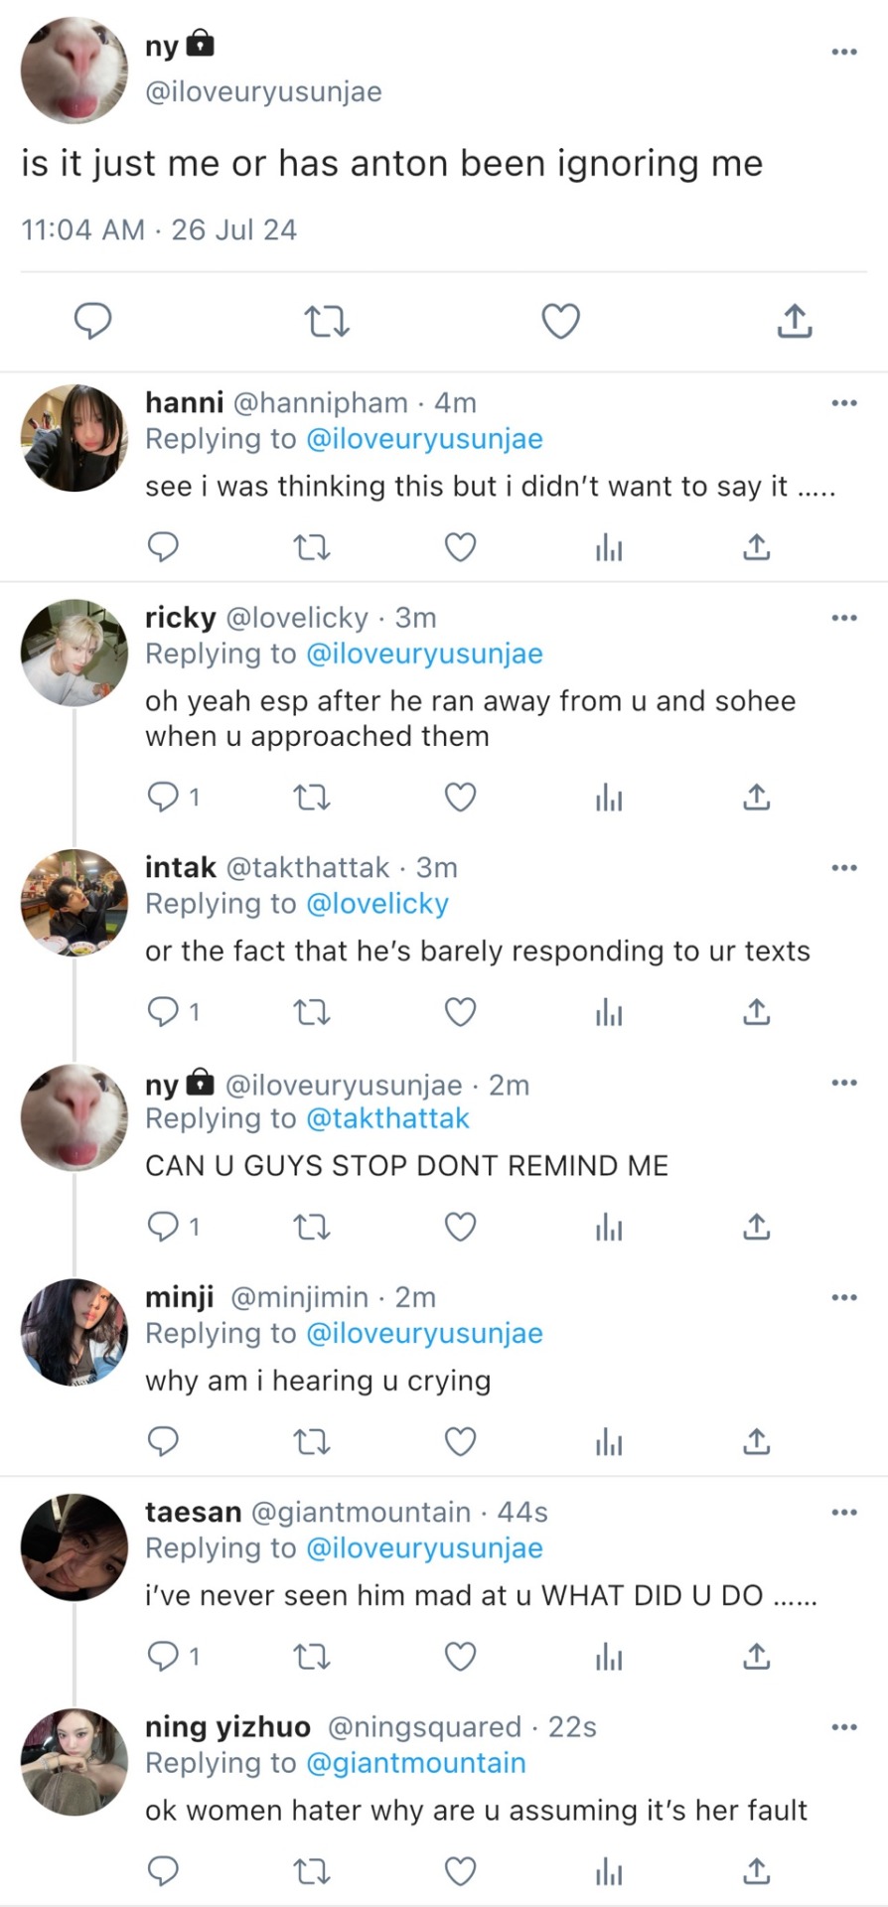The width and height of the screenshot is (888, 1907).
Task: Open more options on taesan's reply
Action: pos(843,1512)
